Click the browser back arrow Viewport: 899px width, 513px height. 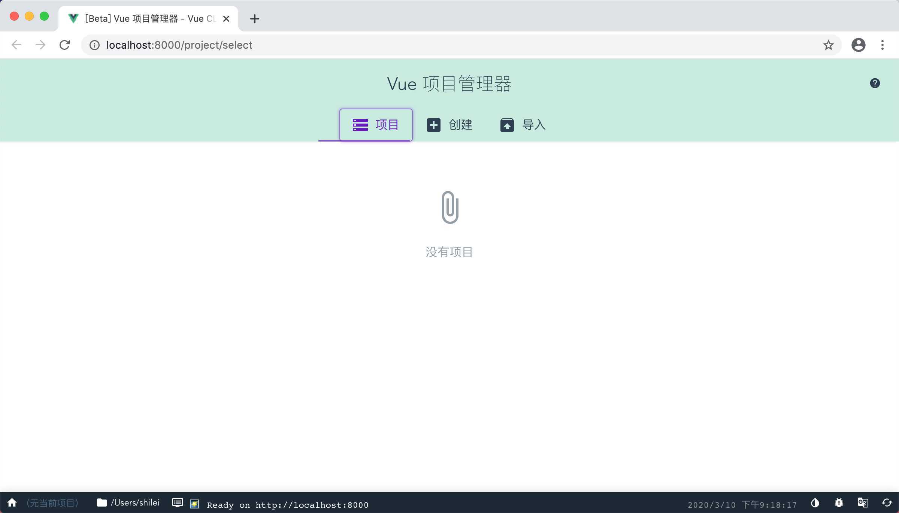click(16, 45)
